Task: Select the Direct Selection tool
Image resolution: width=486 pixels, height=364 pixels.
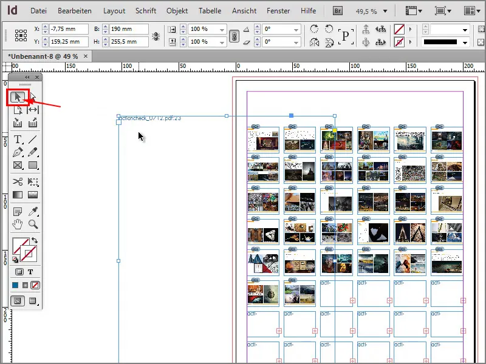Action: click(x=33, y=95)
